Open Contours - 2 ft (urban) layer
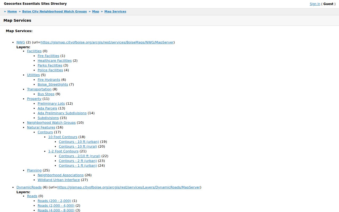 click(x=78, y=161)
